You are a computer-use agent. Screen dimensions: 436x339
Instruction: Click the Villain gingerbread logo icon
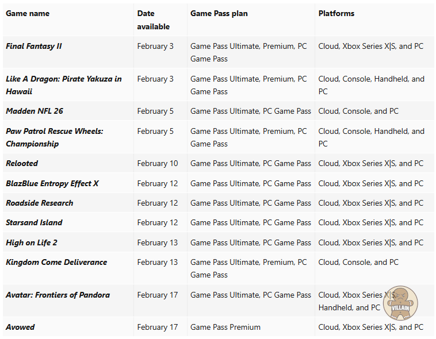point(400,302)
